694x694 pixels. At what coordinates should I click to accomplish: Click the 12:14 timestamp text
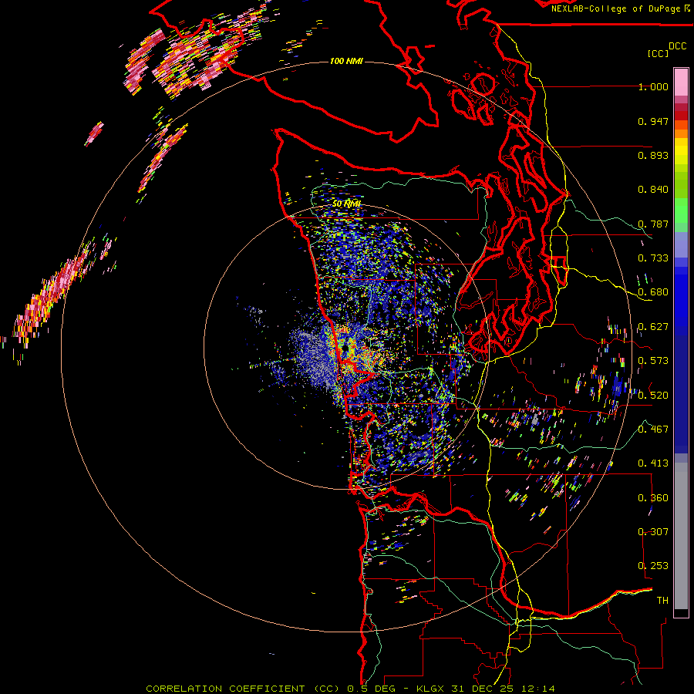(x=540, y=689)
